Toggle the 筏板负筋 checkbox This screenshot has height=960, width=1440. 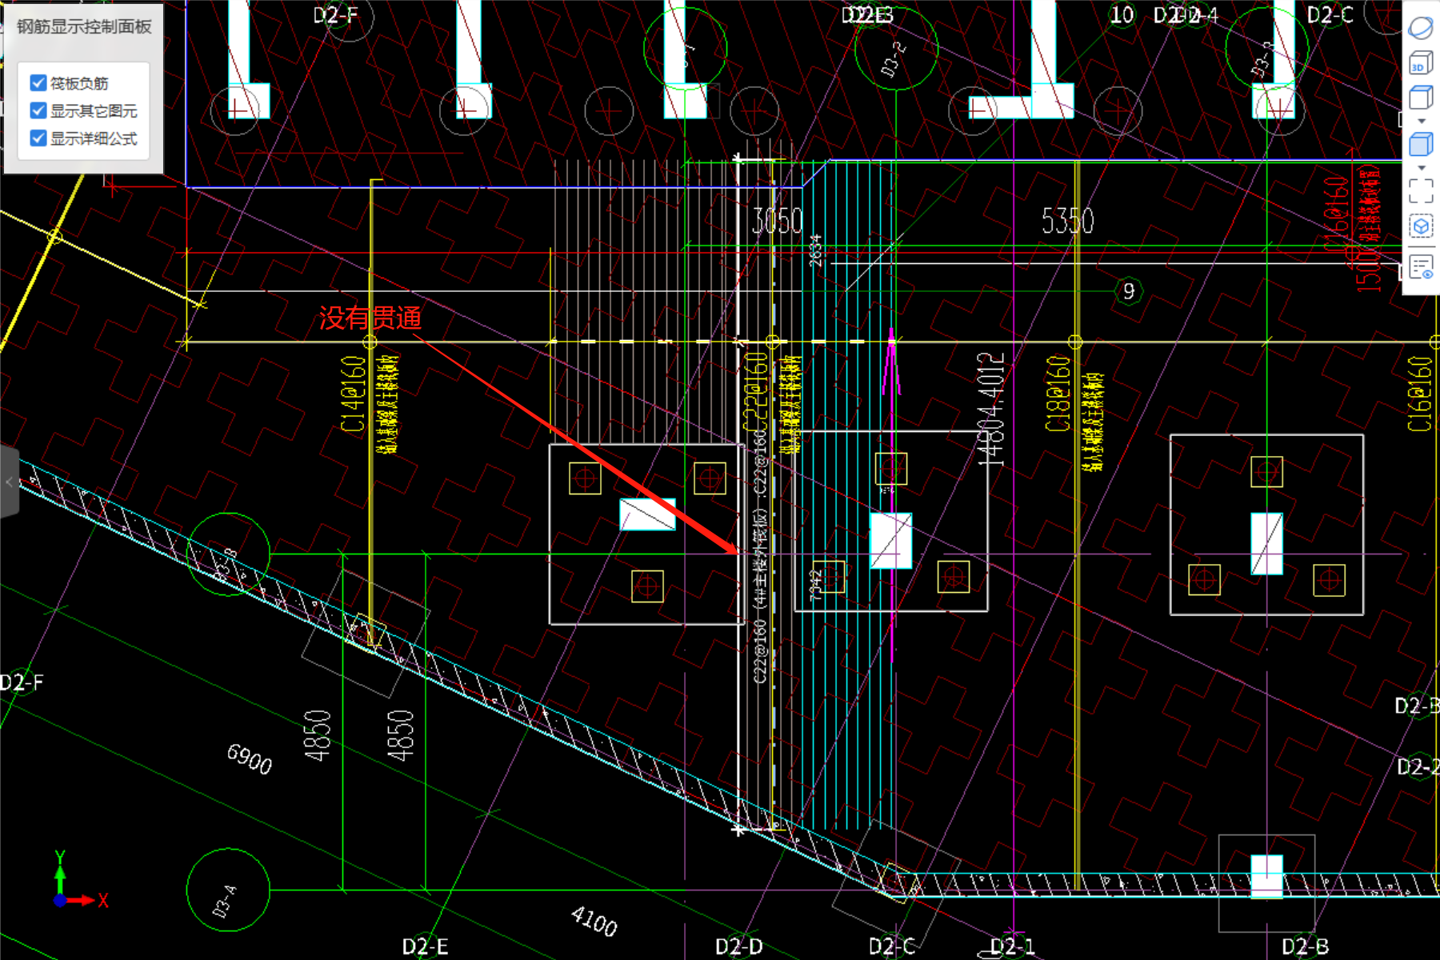pyautogui.click(x=38, y=83)
